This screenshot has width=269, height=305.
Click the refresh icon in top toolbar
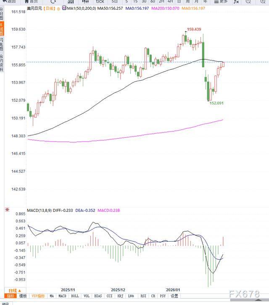(x=53, y=1)
